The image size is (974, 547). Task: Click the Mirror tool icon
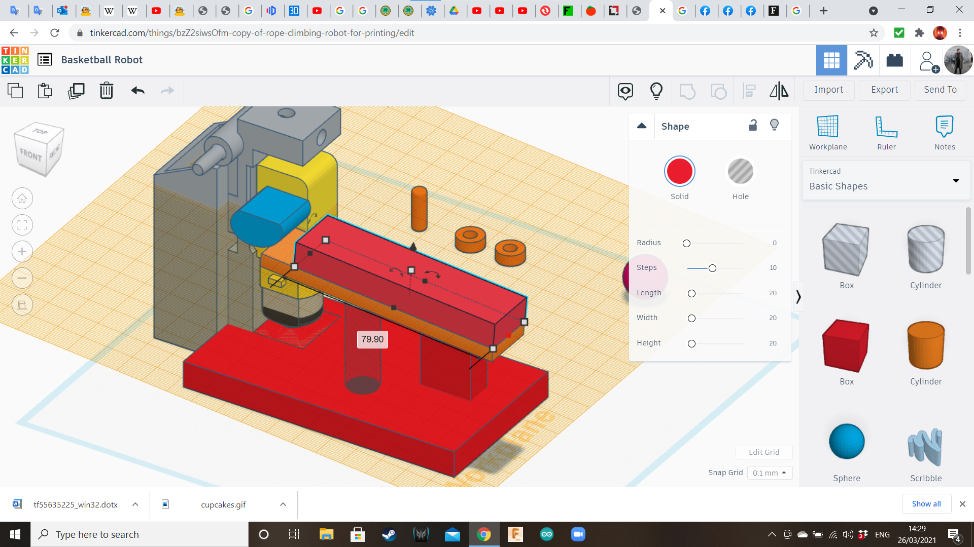(779, 91)
